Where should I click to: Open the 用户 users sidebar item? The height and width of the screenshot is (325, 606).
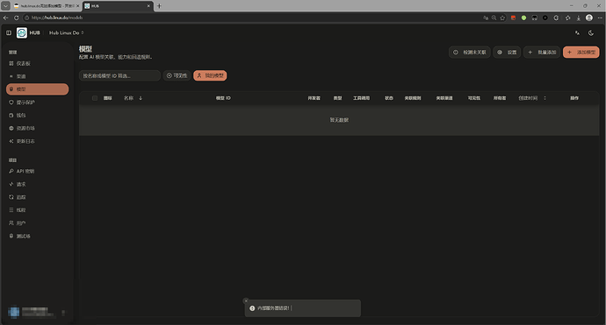pyautogui.click(x=37, y=223)
